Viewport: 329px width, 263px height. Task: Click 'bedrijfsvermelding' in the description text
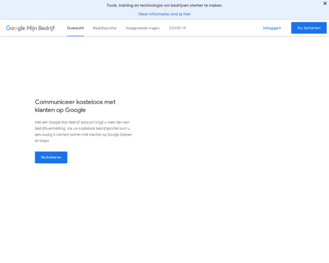coord(50,129)
